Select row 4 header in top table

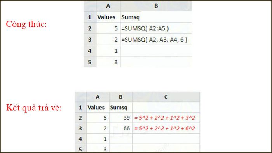[90, 51]
